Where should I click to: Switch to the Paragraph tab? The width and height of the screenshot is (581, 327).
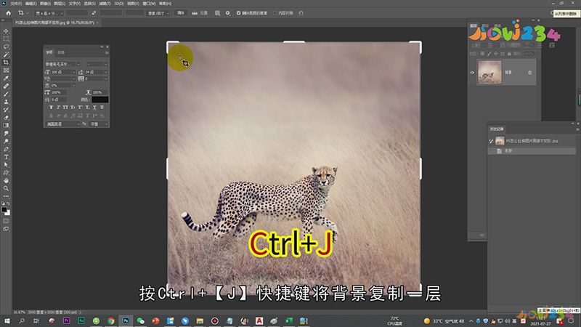pos(61,52)
